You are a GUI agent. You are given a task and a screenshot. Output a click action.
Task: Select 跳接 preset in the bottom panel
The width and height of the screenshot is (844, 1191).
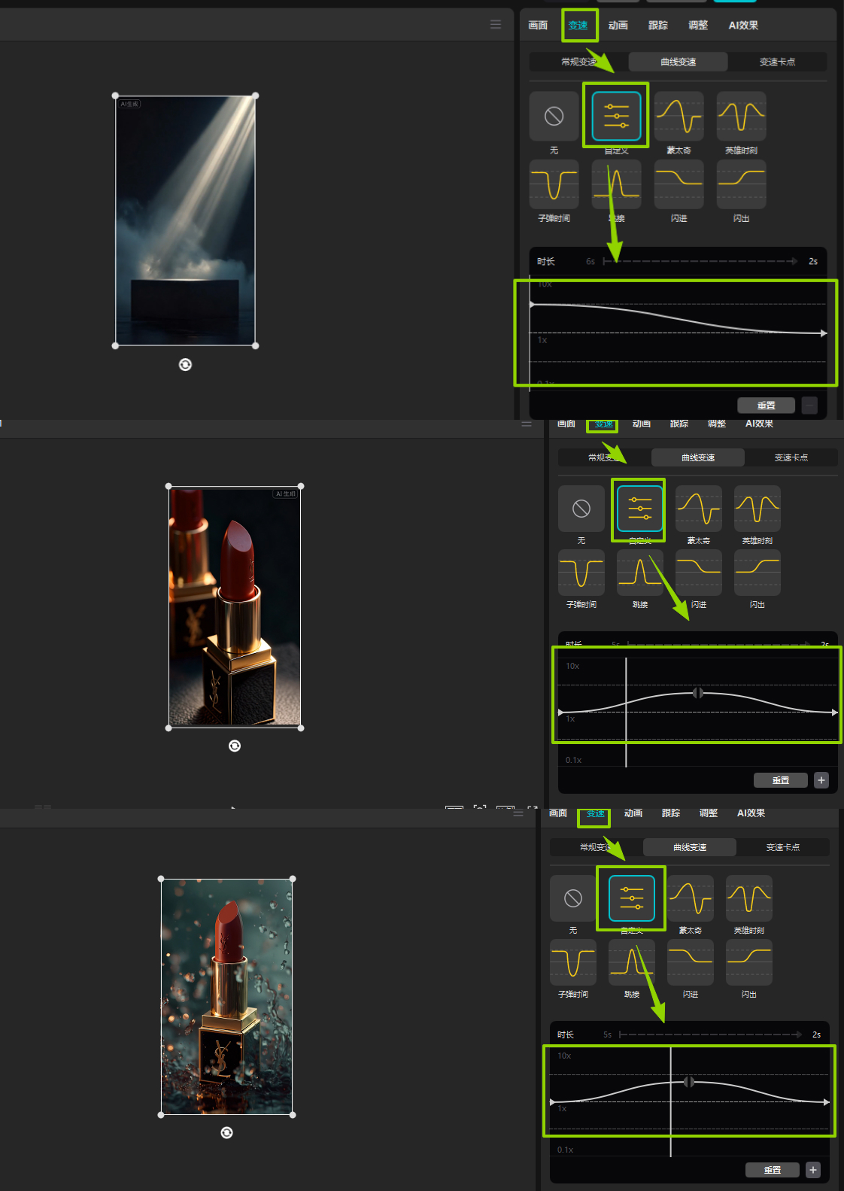pyautogui.click(x=631, y=962)
